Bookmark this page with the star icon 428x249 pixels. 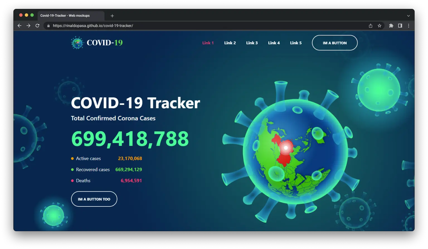pos(379,25)
